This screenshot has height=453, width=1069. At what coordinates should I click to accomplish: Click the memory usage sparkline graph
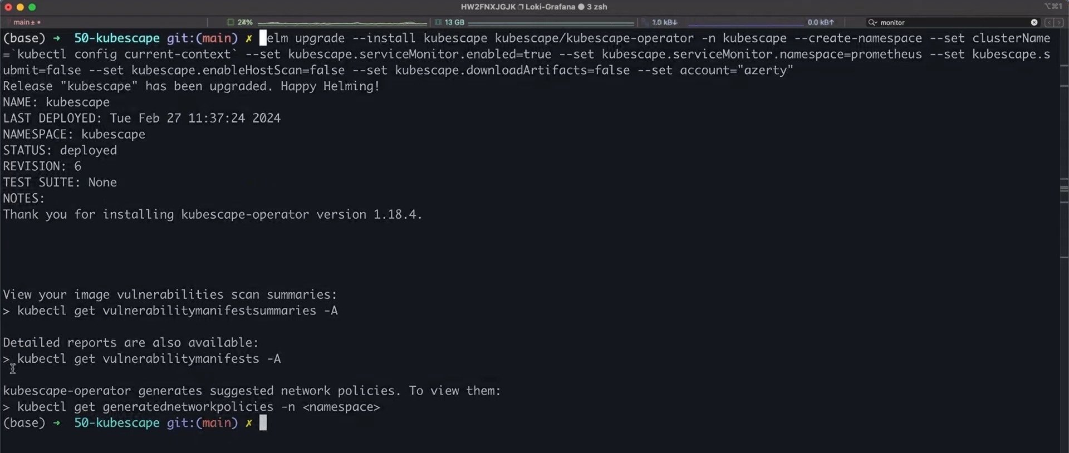551,23
